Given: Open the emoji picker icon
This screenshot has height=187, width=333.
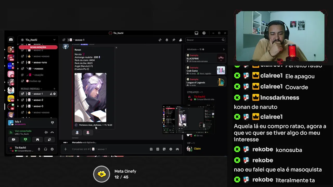Looking at the screenshot, I should pos(171,149).
